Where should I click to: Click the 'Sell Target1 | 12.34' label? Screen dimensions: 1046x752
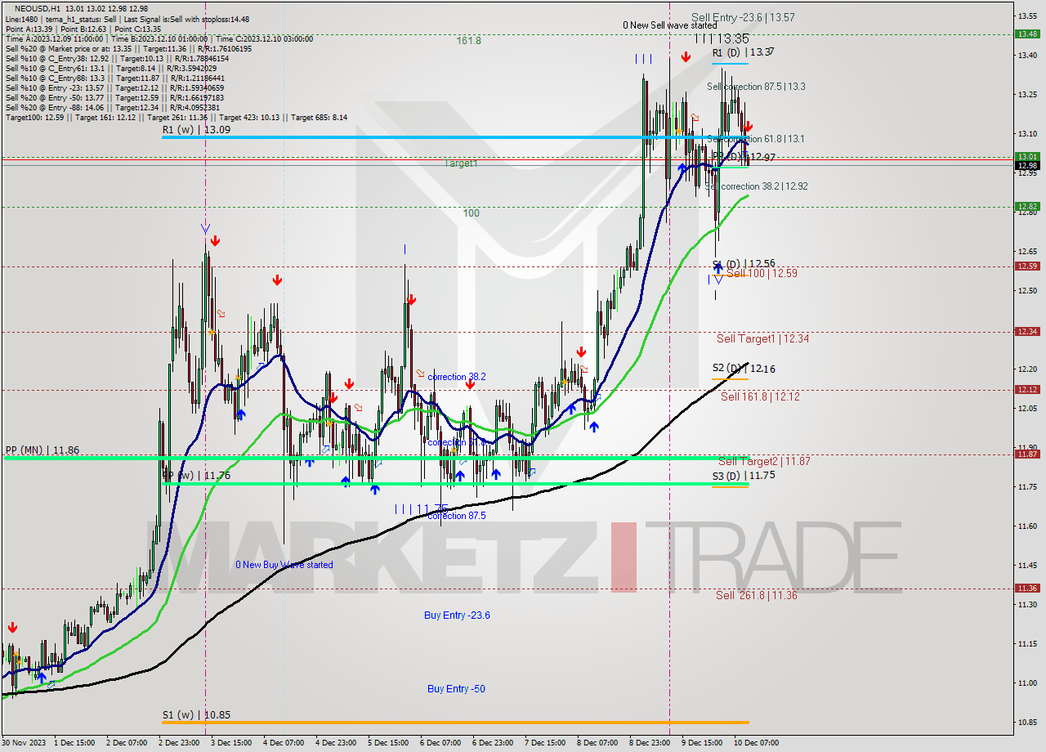762,338
